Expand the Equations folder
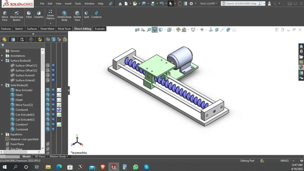This screenshot has height=171, width=304. [x=2, y=134]
